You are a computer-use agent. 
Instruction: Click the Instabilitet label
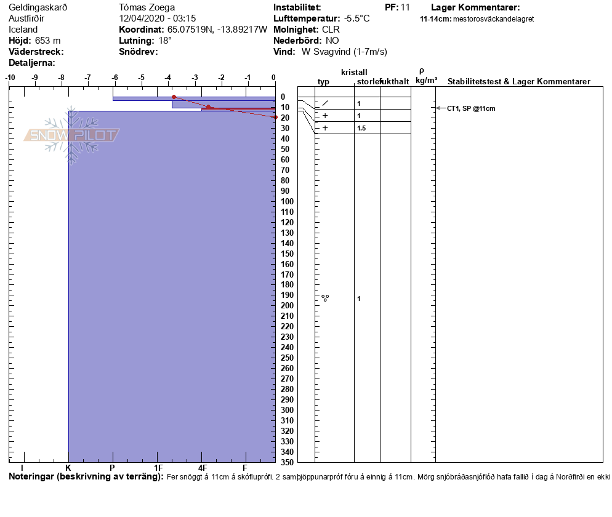(297, 7)
